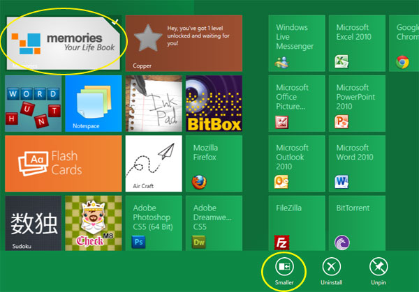The height and width of the screenshot is (292, 419).
Task: Open Mozilla Firefox tile
Action: pyautogui.click(x=214, y=163)
